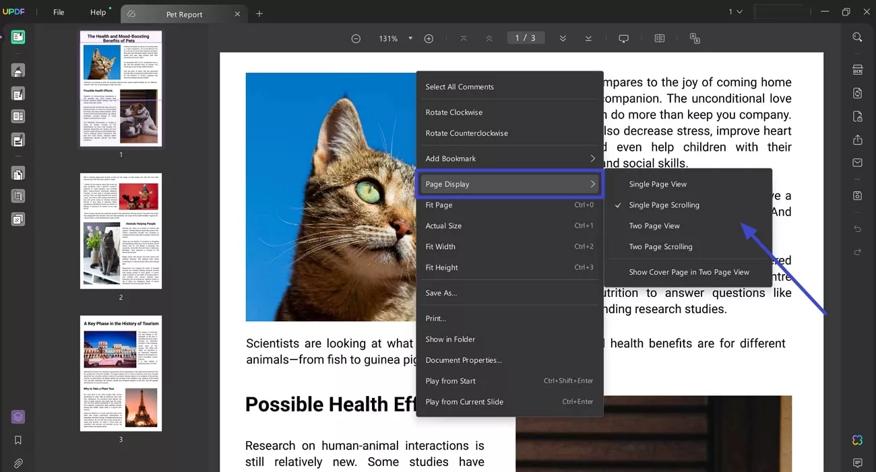Screen dimensions: 876x472
Task: Enable Show Cover Page in Two Page View
Action: pyautogui.click(x=689, y=272)
